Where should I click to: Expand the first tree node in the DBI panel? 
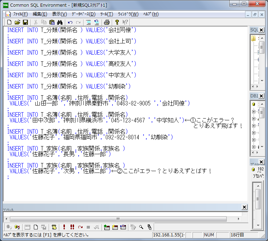tap(254, 112)
